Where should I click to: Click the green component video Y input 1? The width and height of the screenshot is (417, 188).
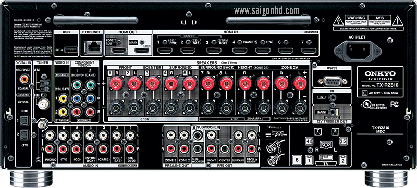tap(77, 85)
